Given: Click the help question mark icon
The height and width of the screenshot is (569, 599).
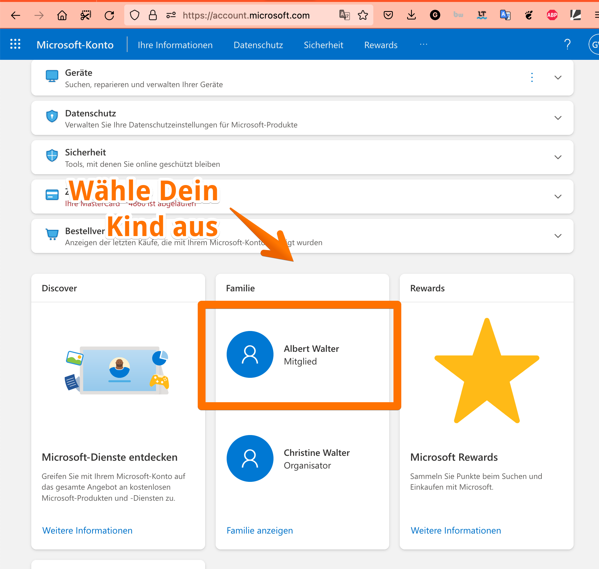Looking at the screenshot, I should (x=567, y=44).
